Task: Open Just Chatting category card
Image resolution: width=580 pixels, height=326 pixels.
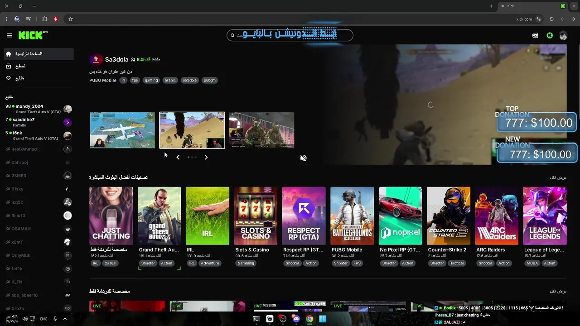Action: (x=111, y=216)
